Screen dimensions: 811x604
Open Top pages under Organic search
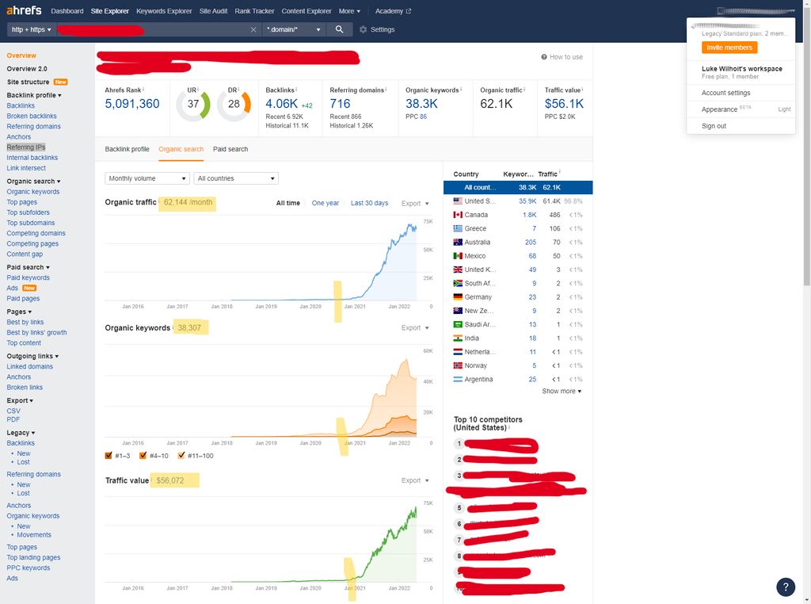pos(21,202)
